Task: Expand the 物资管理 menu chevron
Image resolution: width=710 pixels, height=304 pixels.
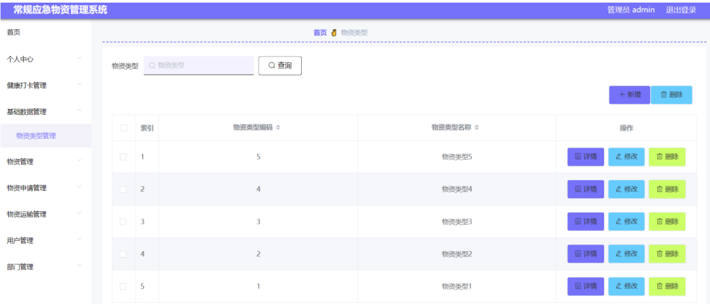Action: [79, 160]
